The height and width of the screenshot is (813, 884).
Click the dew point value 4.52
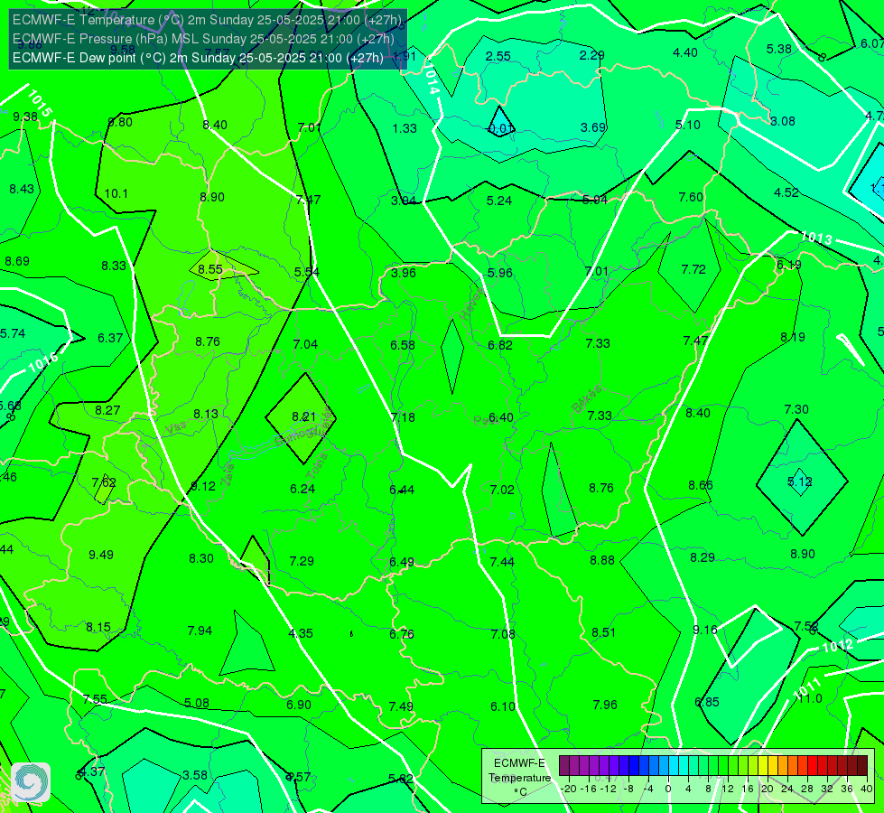point(786,193)
